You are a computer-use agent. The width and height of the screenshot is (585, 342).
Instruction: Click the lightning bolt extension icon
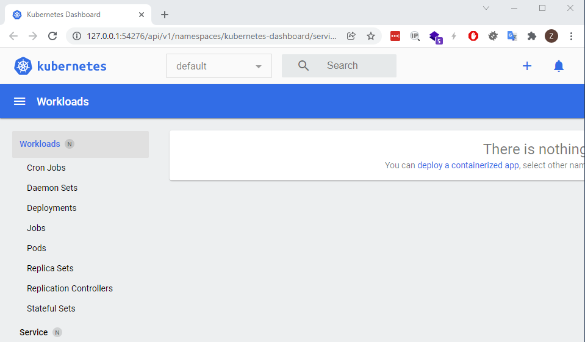454,36
